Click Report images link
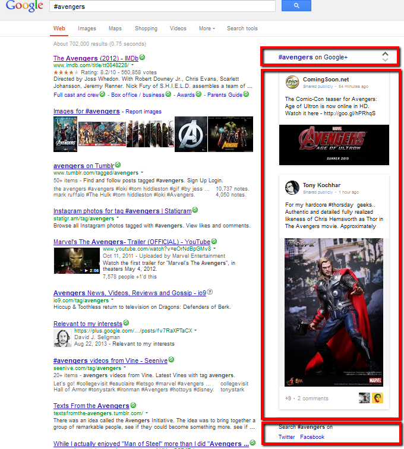 143,112
